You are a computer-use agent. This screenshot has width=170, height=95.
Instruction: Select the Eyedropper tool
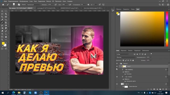point(2,20)
